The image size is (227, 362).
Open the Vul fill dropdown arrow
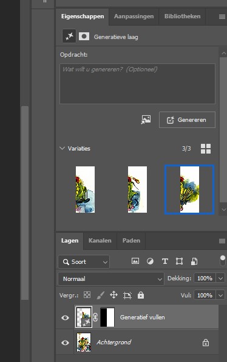click(x=220, y=296)
